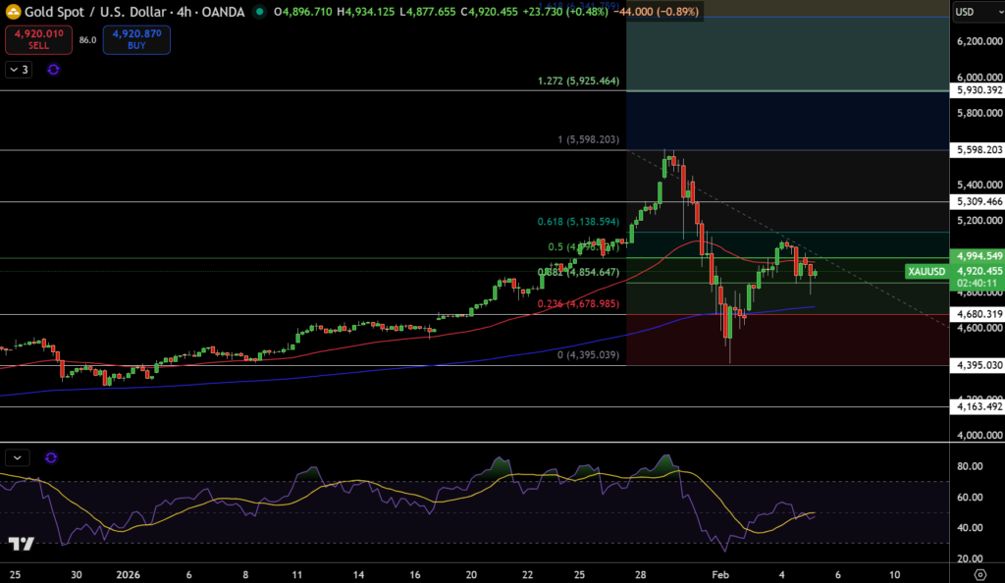1005x583 pixels.
Task: Expand the RSI pane legend chevron
Action: [x=19, y=457]
